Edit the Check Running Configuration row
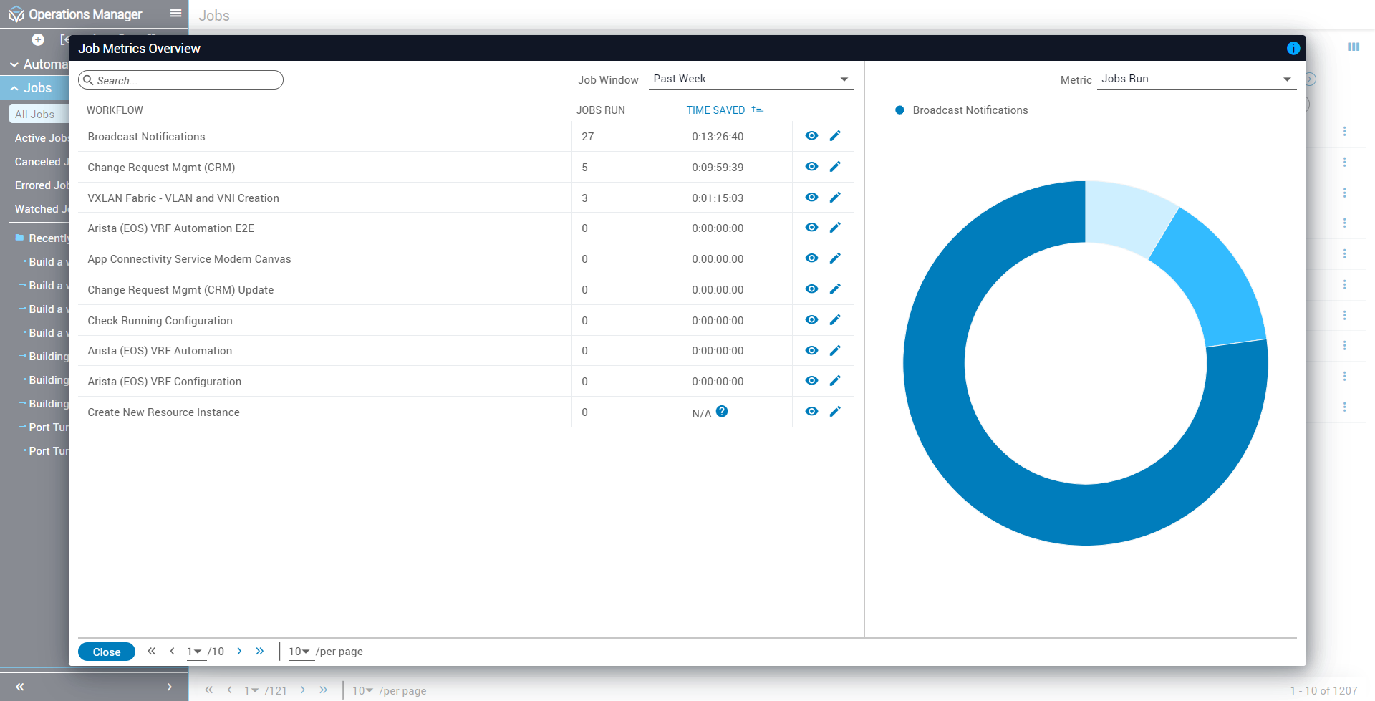 coord(835,320)
